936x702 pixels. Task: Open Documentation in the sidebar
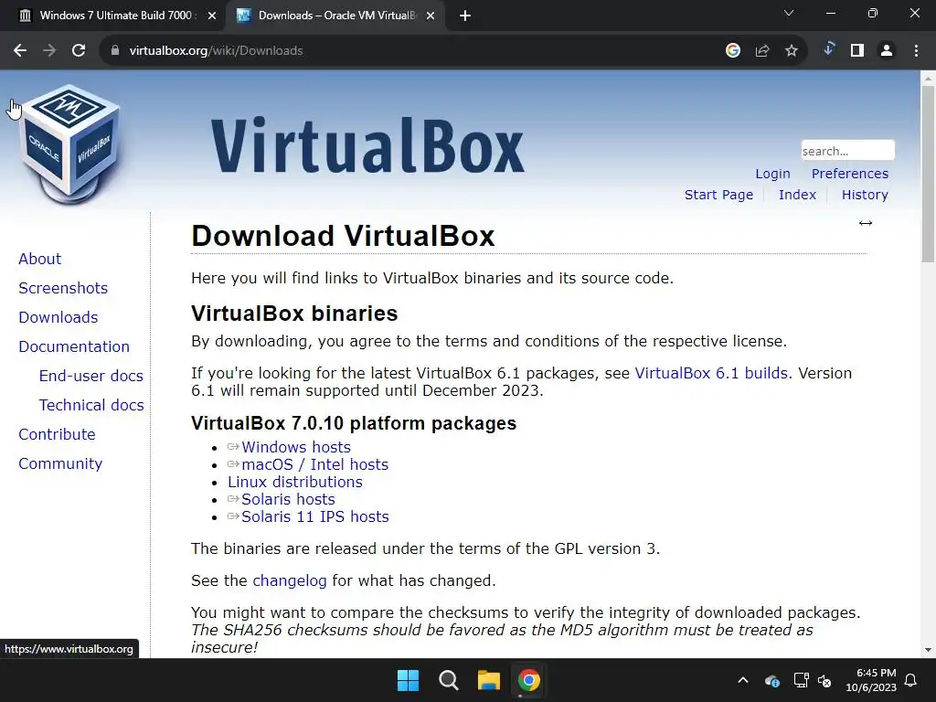click(x=74, y=346)
